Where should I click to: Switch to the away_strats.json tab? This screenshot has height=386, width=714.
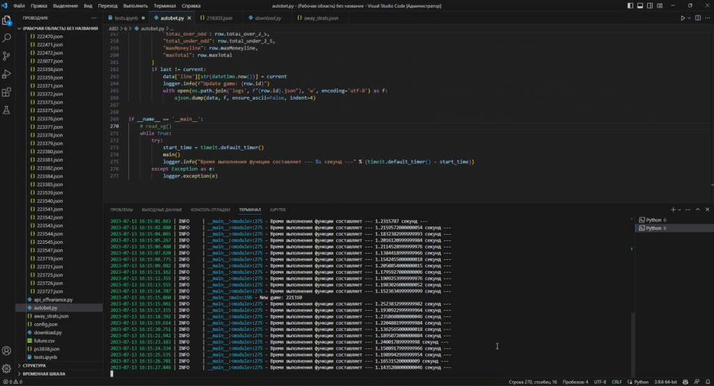pyautogui.click(x=321, y=18)
